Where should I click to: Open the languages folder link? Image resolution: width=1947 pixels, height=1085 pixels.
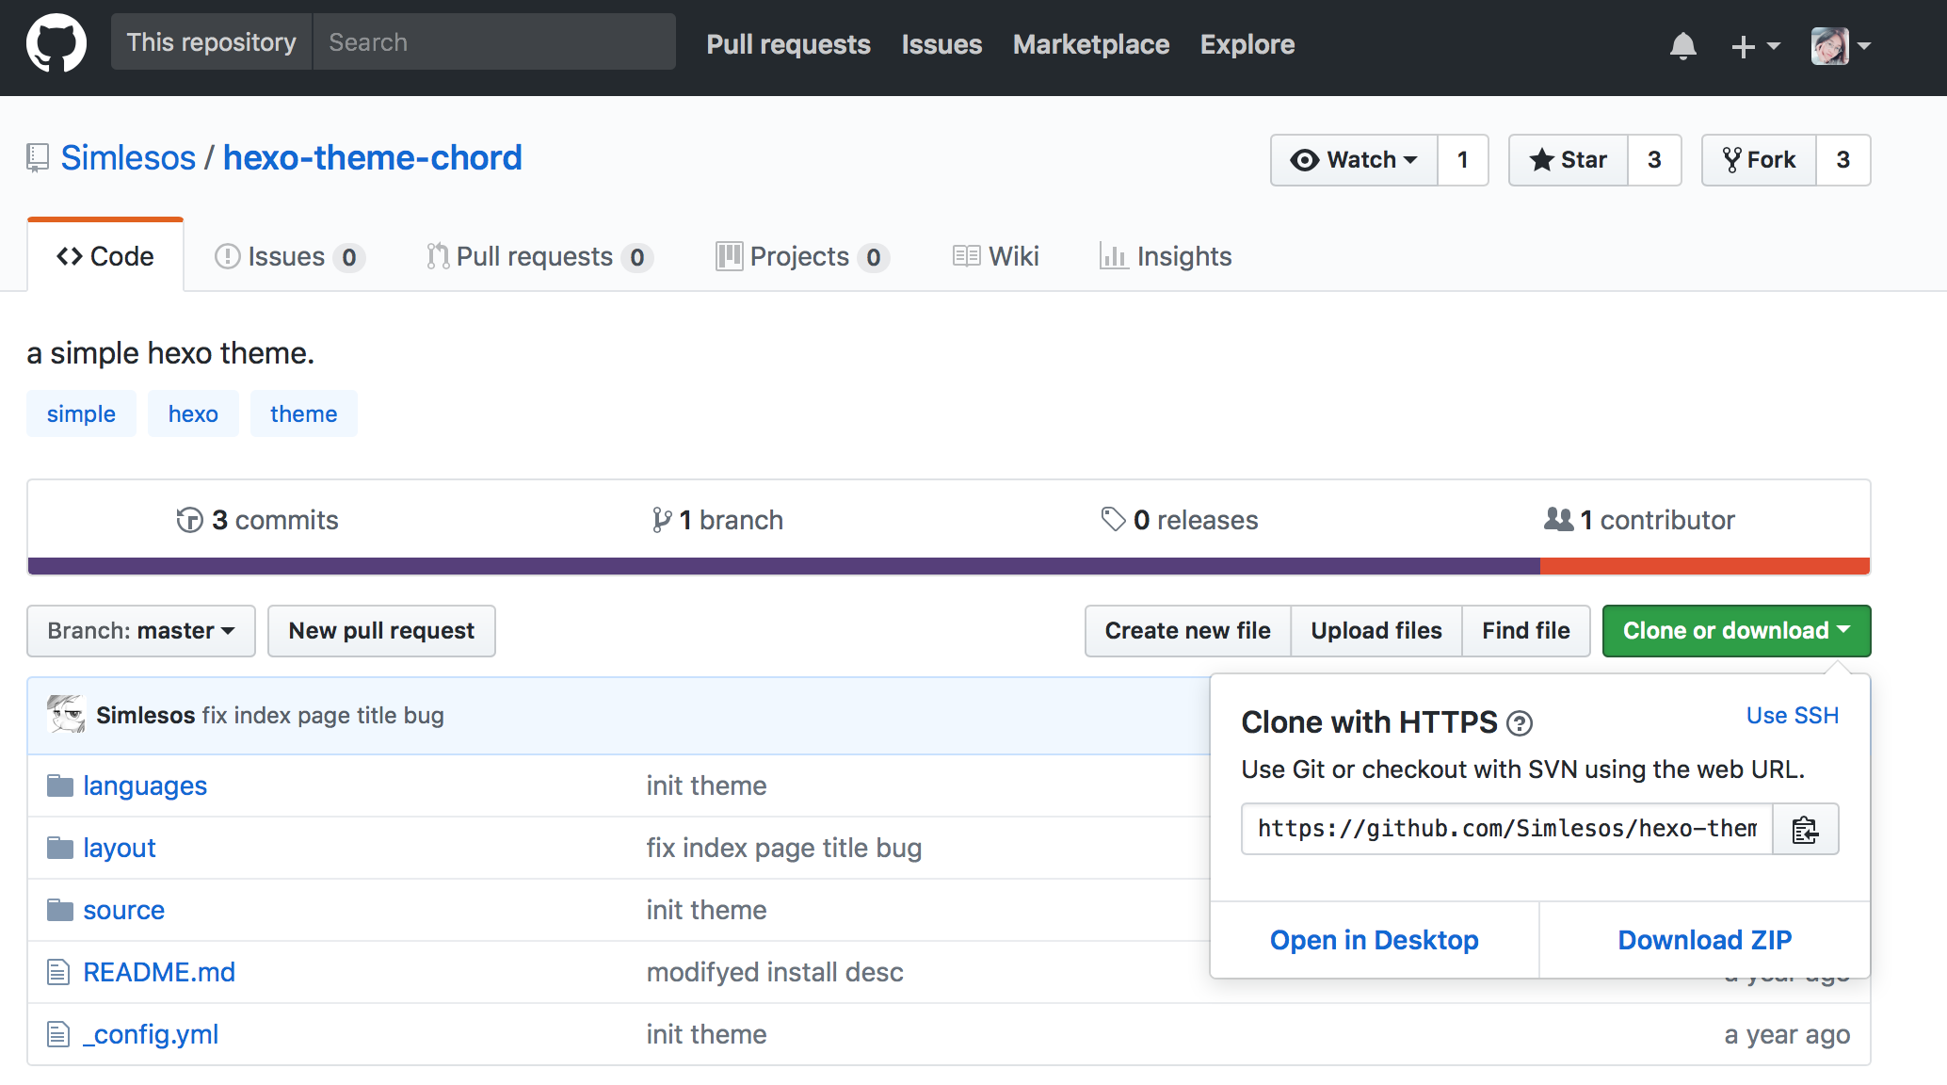coord(145,785)
